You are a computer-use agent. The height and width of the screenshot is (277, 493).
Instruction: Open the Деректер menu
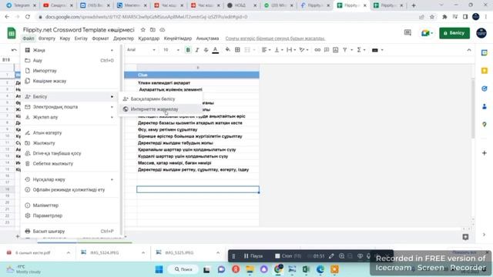pos(123,38)
